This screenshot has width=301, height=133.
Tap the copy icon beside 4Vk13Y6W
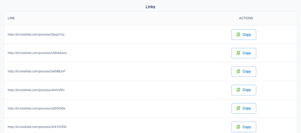(239, 127)
